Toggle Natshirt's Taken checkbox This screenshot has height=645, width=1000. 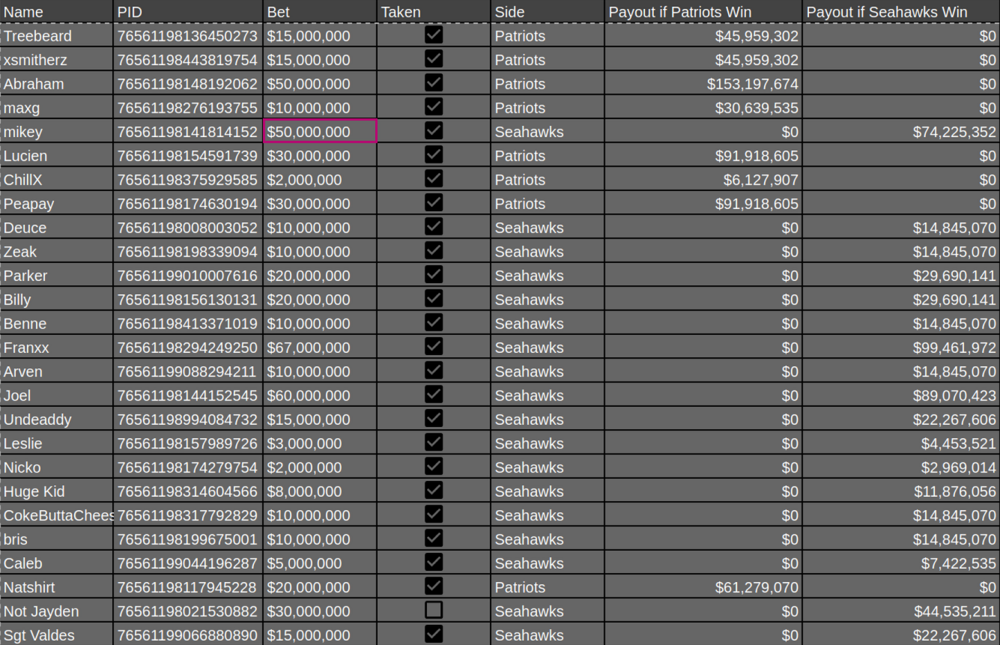click(x=433, y=587)
